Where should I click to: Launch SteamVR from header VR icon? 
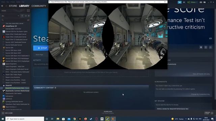click(x=201, y=2)
